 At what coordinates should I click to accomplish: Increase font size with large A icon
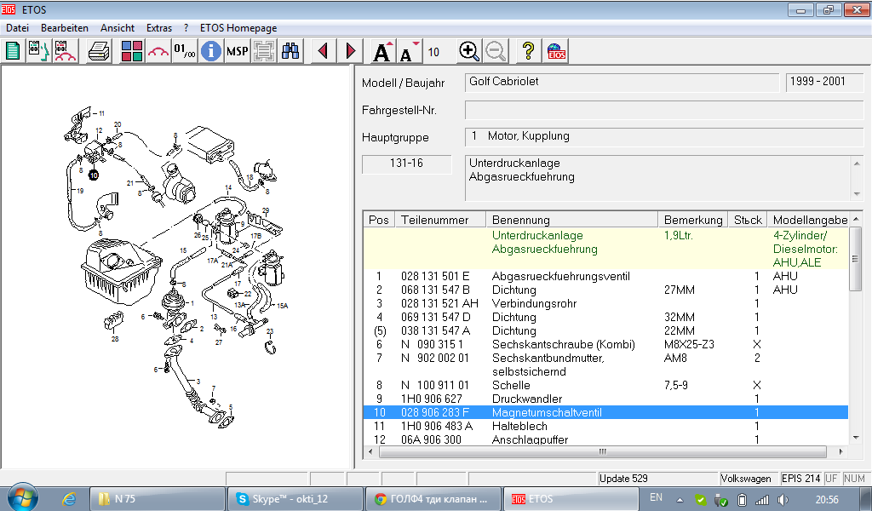click(382, 51)
